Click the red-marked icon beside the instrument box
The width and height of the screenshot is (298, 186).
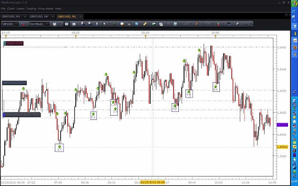point(22,24)
